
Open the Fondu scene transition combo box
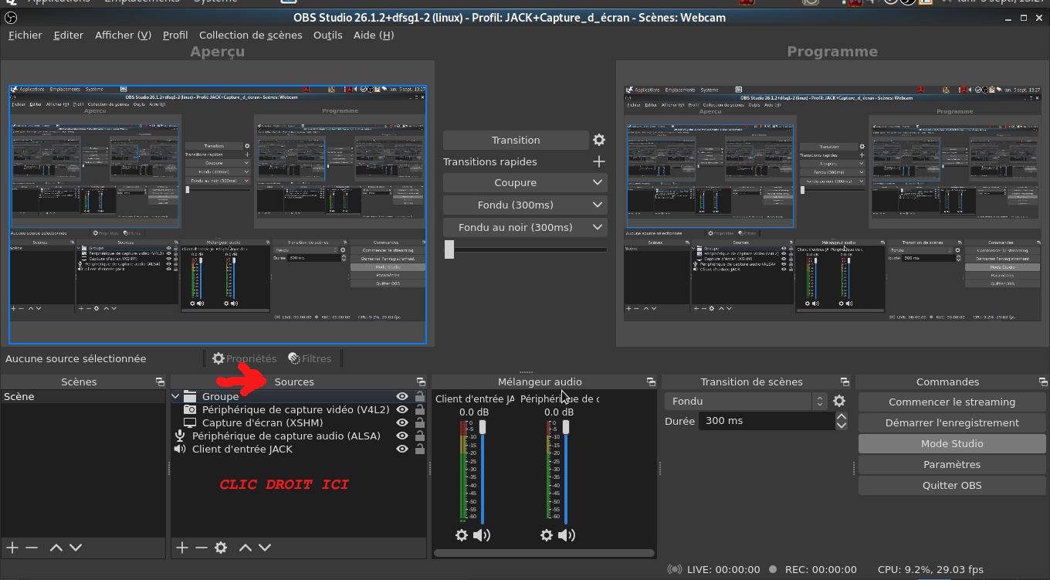746,402
